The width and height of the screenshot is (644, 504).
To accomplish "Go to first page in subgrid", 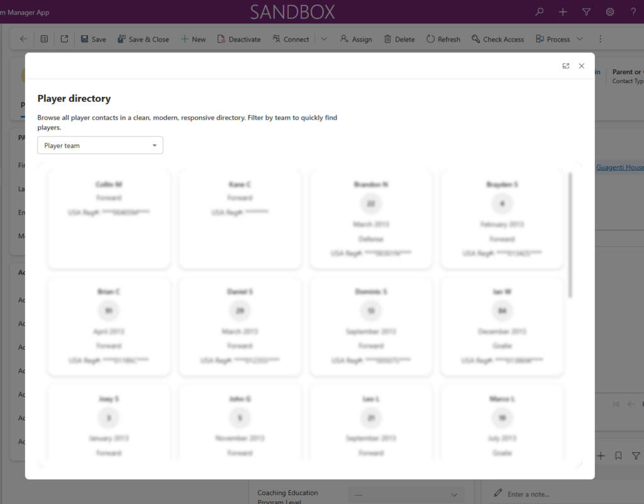I will pos(616,404).
